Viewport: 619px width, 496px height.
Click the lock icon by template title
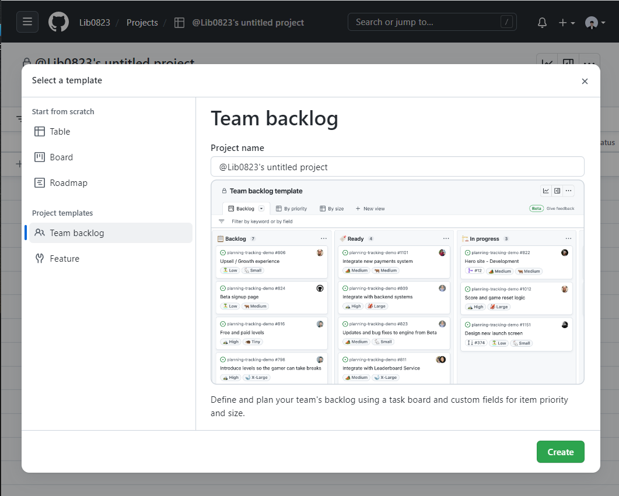[224, 191]
